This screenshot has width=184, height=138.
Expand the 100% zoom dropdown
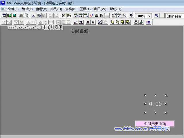click(149, 16)
